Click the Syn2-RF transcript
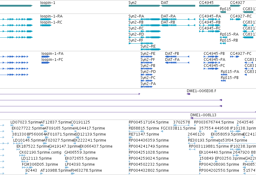The height and width of the screenshot is (175, 256). [x=141, y=43]
